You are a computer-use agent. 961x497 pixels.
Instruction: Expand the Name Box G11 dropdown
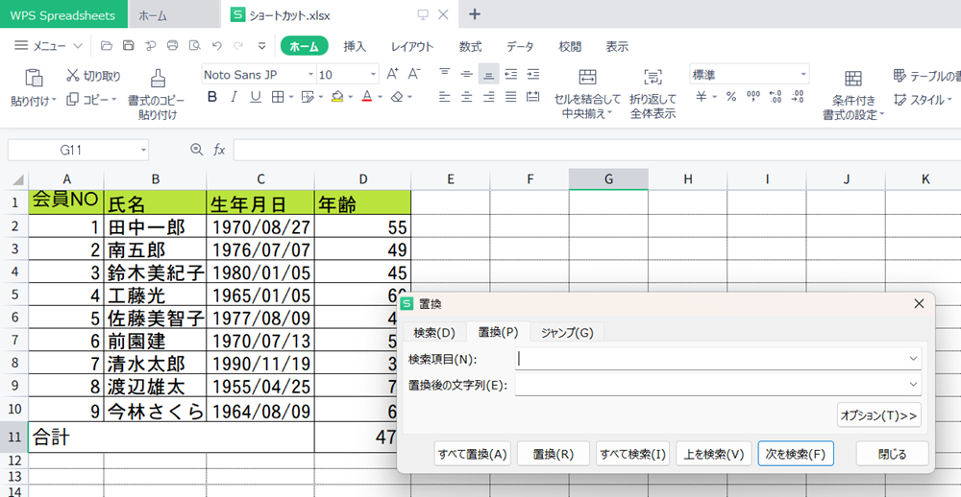143,150
